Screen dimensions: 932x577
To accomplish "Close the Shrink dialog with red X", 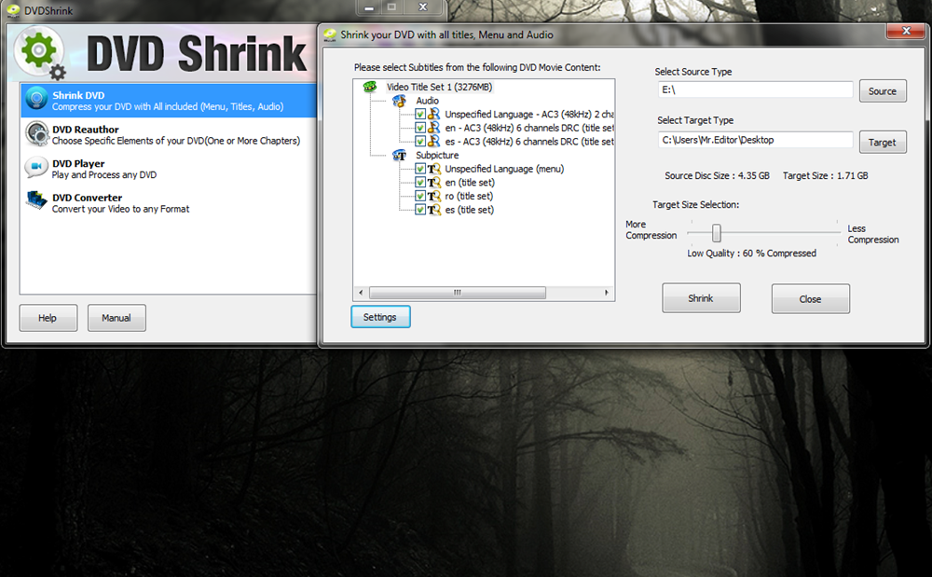I will [906, 31].
